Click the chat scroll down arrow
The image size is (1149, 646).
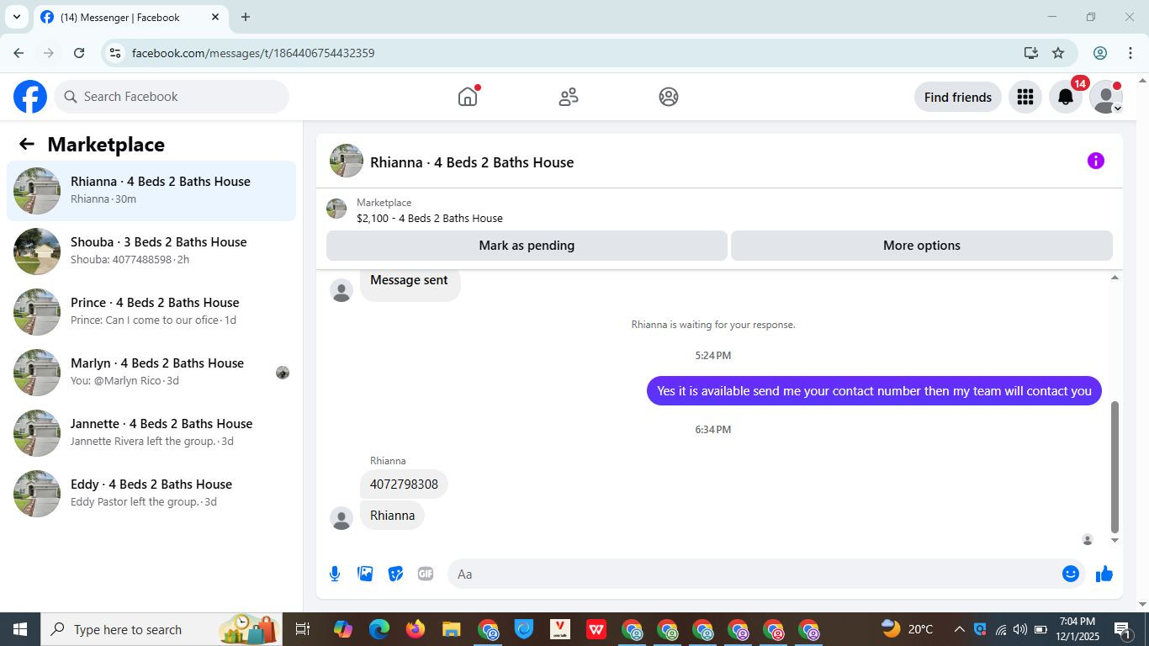1115,540
